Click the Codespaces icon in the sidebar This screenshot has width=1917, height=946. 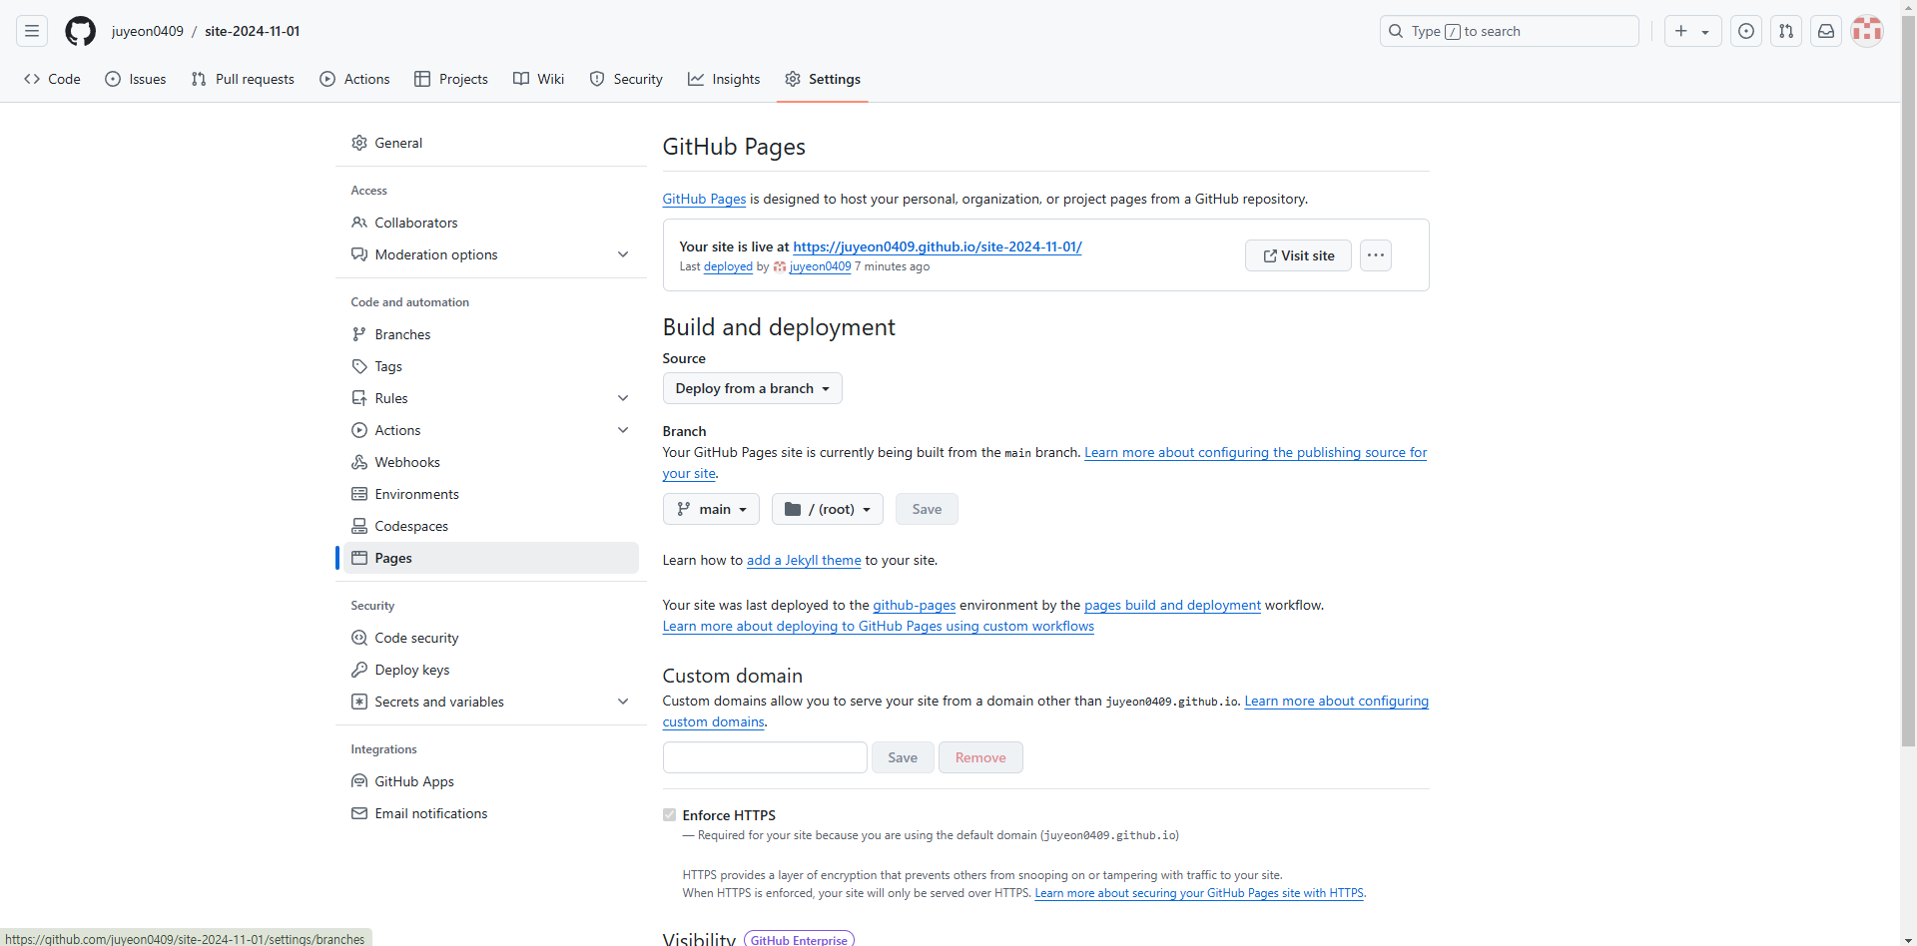click(x=359, y=526)
